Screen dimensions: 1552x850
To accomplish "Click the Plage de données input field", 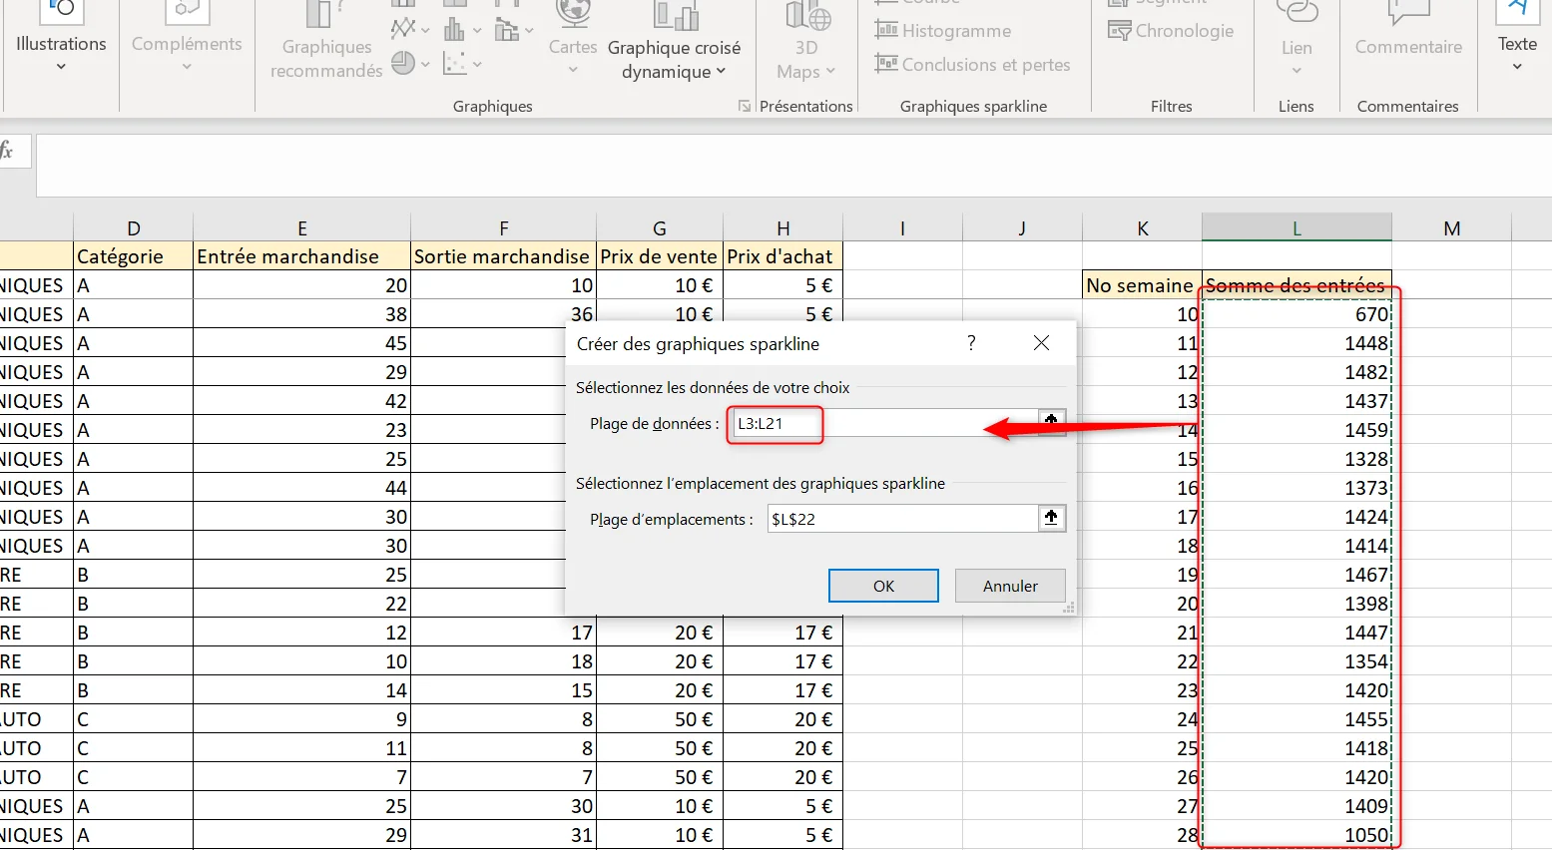I will coord(884,423).
